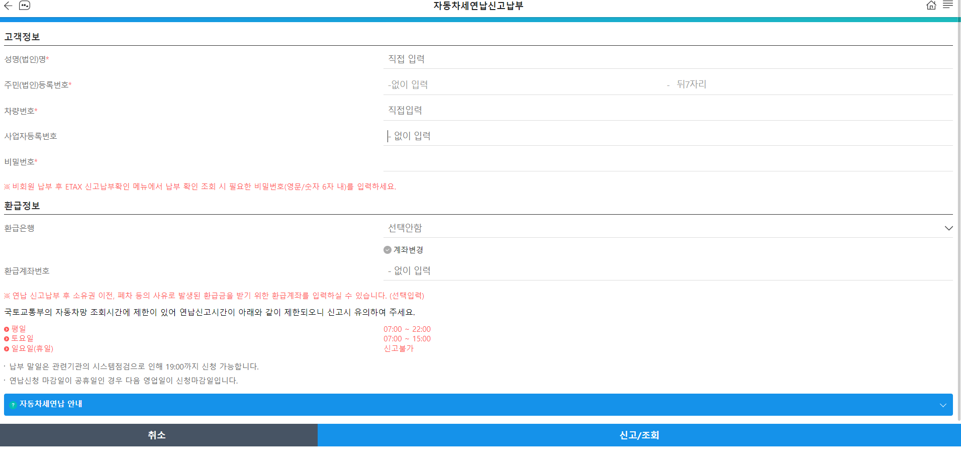The image size is (961, 462).
Task: Click the 차량번호 label
Action: pyautogui.click(x=21, y=111)
